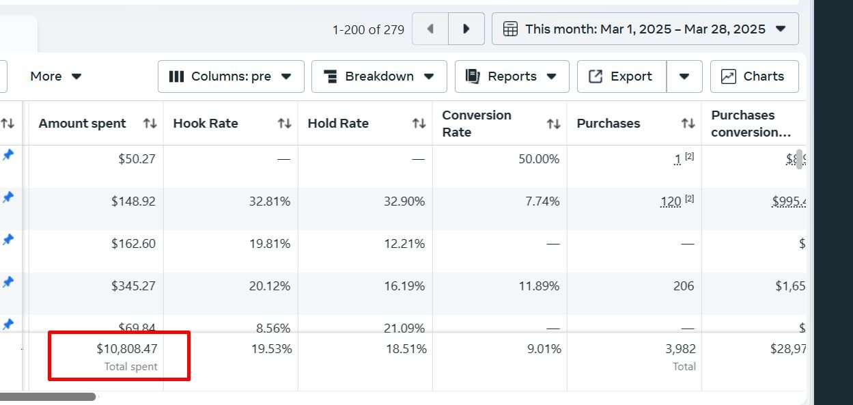Open the Columns preset dropdown
This screenshot has width=853, height=405.
coord(231,76)
